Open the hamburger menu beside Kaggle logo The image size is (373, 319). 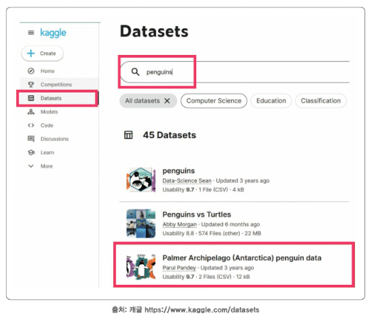pos(31,33)
